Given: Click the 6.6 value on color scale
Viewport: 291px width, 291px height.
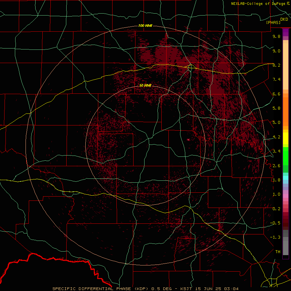Looking at the screenshot, I should [276, 94].
